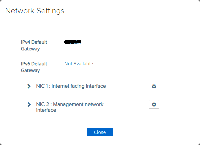Image resolution: width=200 pixels, height=145 pixels.
Task: Click the Network Settings dialog title
Action: (35, 11)
